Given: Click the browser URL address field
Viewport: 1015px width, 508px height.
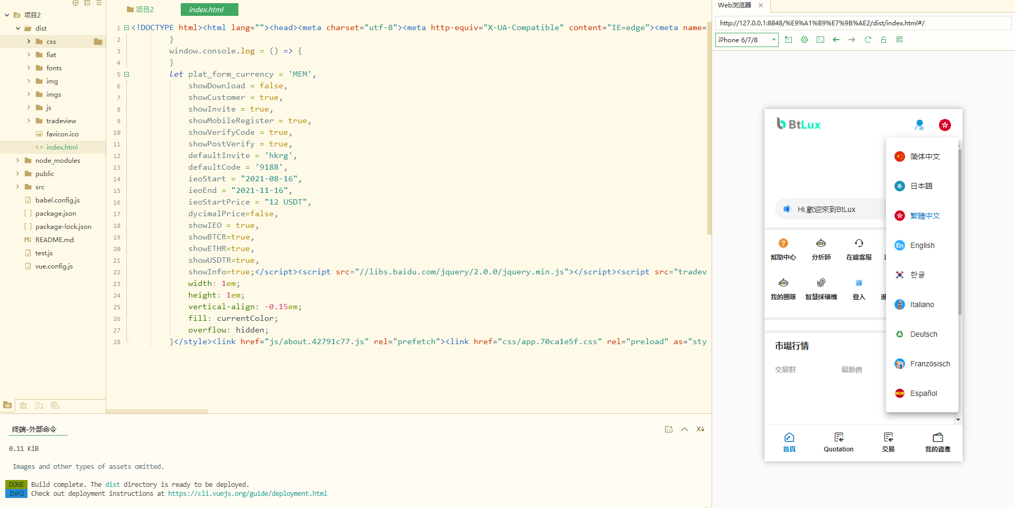Looking at the screenshot, I should 862,23.
